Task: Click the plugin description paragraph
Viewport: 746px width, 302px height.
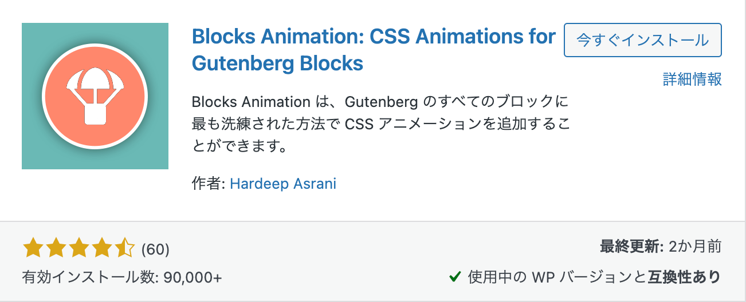Action: tap(381, 124)
